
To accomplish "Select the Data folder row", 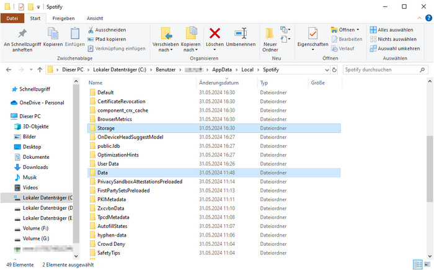I will [x=214, y=173].
